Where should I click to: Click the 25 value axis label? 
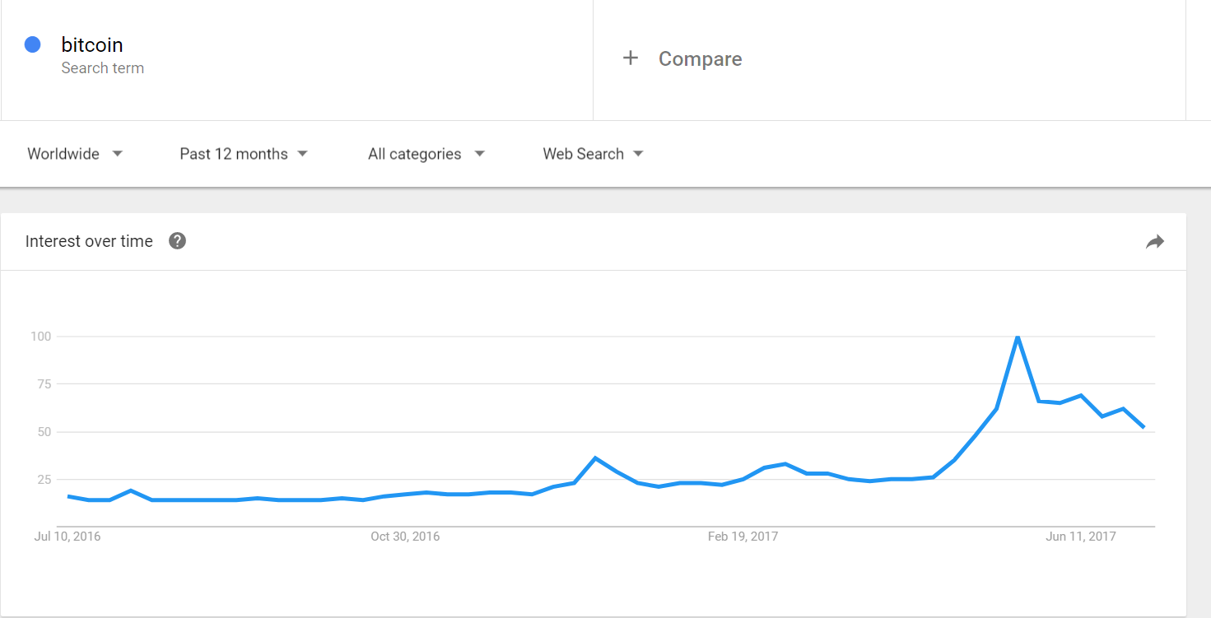click(44, 480)
